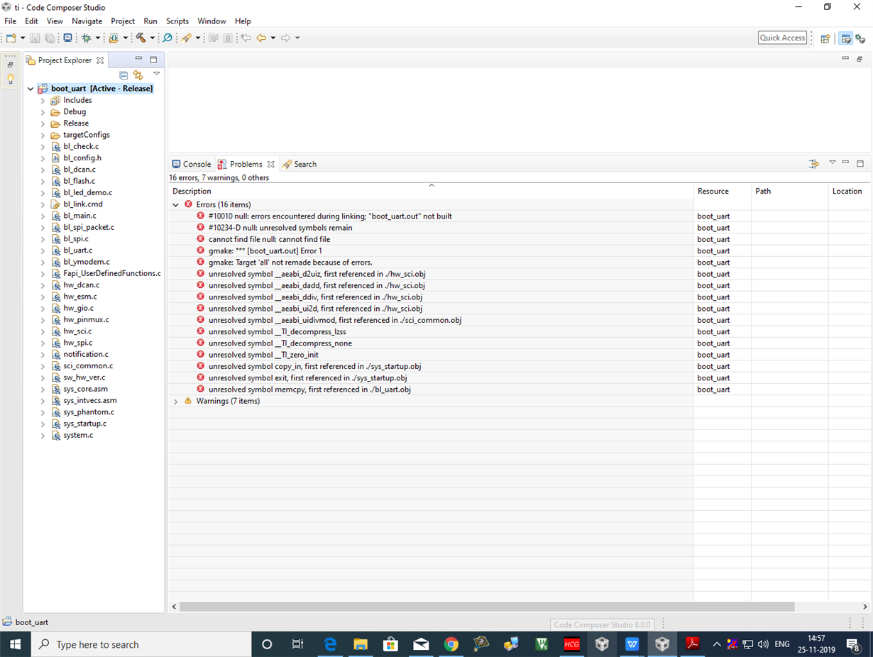Click the Quick Access field
Viewport: 873px width, 657px height.
[x=782, y=38]
